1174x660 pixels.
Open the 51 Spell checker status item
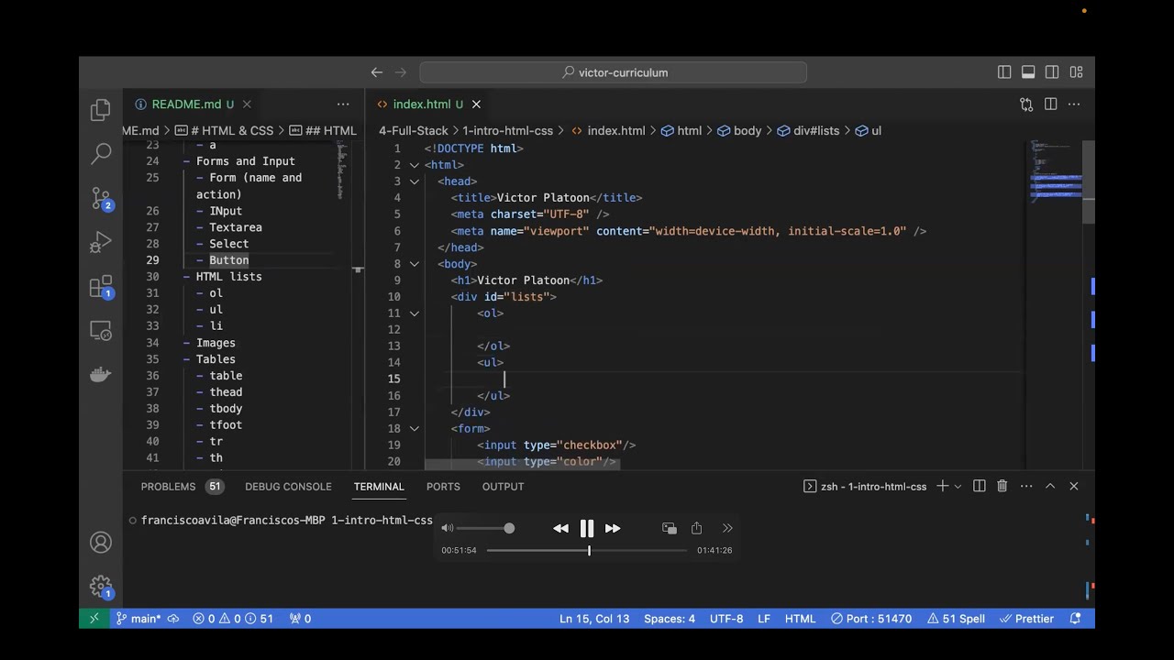pos(956,619)
